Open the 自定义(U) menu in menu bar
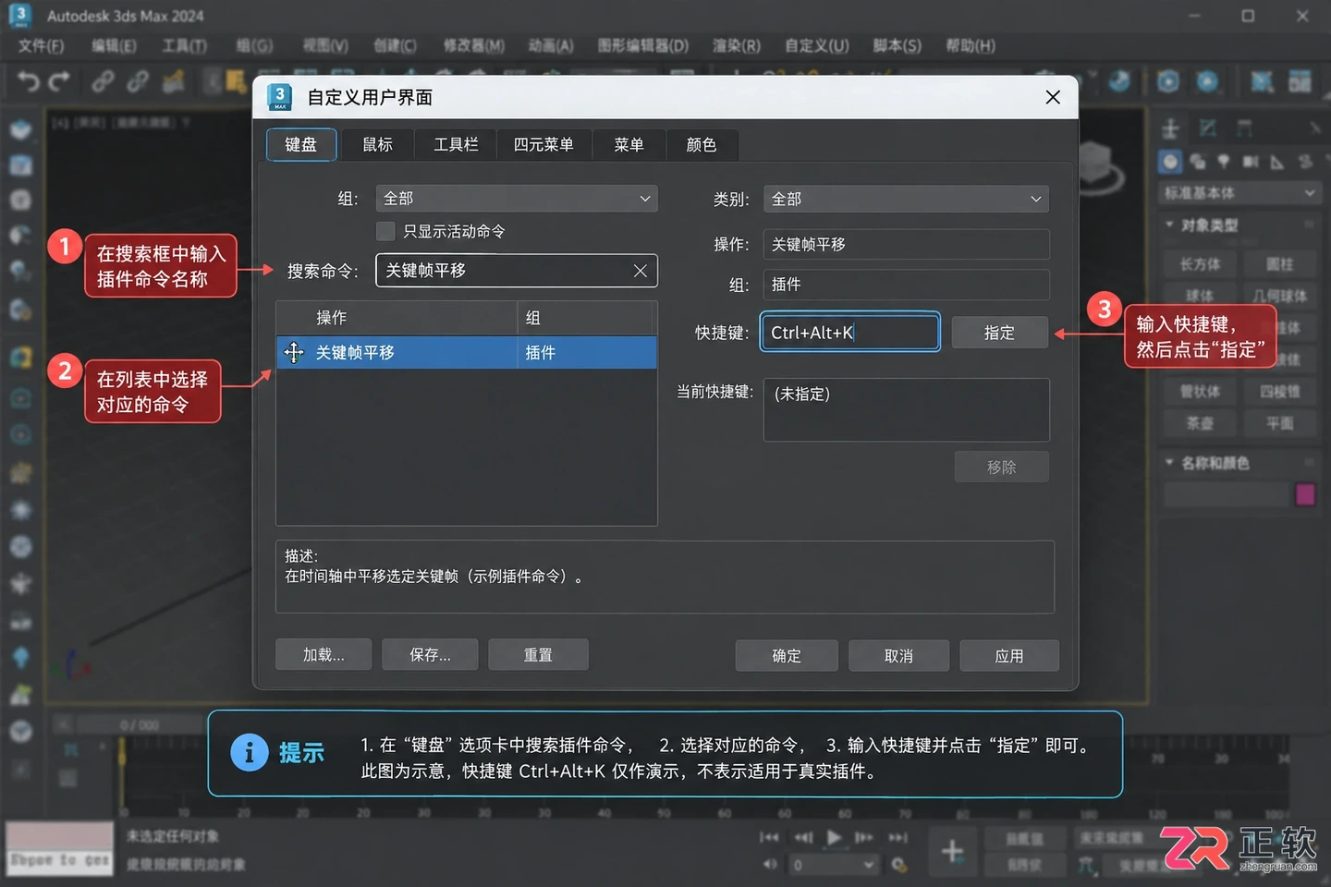1331x887 pixels. click(816, 45)
